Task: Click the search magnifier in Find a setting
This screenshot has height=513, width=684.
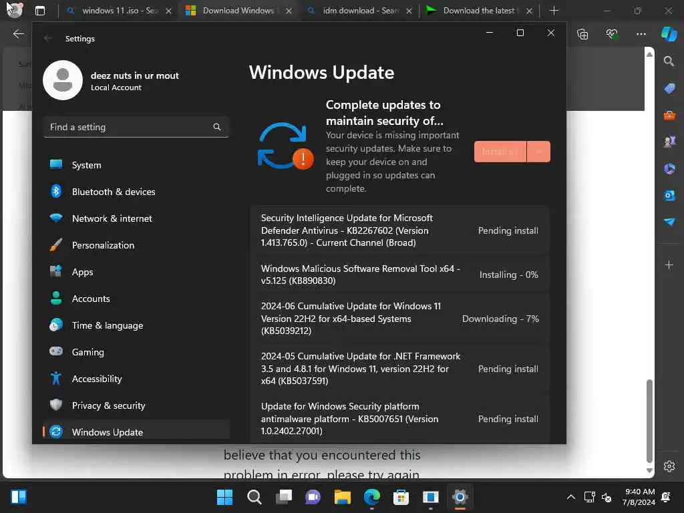Action: (217, 127)
